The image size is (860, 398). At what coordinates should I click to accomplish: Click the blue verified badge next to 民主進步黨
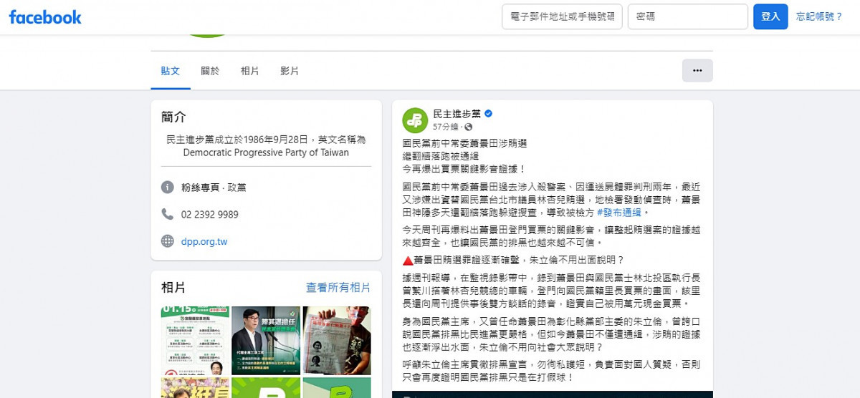point(489,115)
